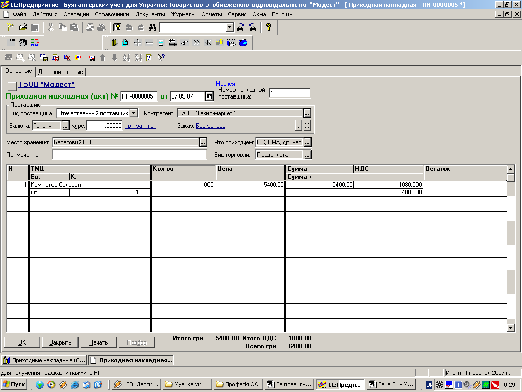
Task: Click the грн за 1 грн link
Action: pos(141,126)
